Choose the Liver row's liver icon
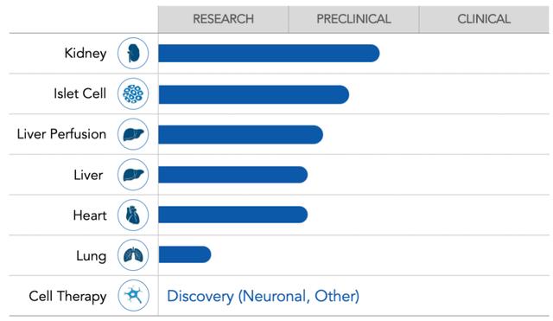 pyautogui.click(x=133, y=175)
